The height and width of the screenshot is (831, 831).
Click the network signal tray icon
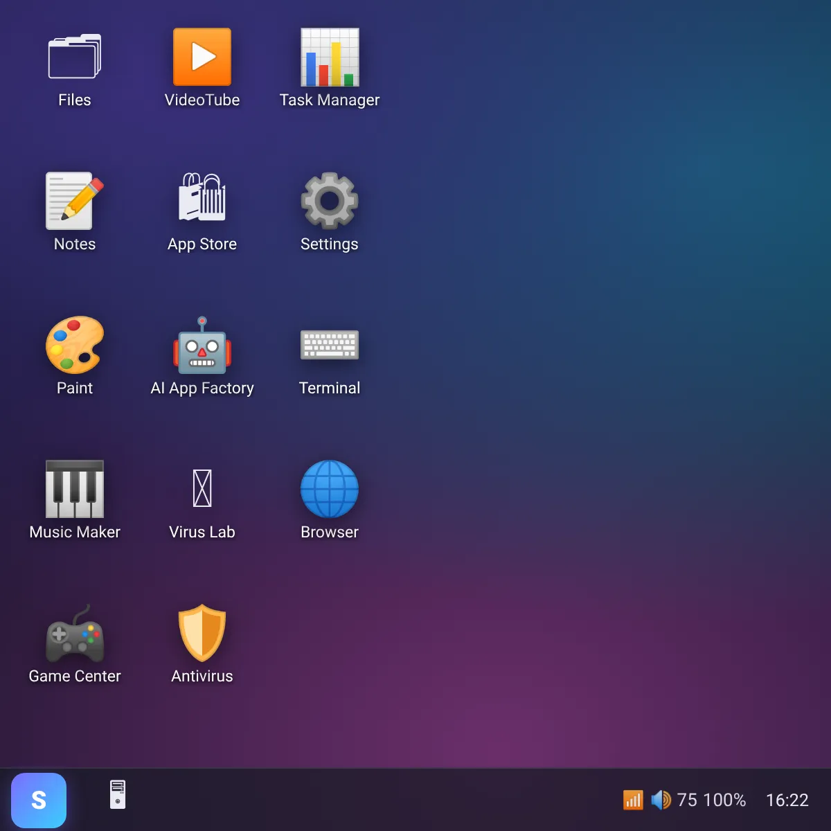(633, 800)
